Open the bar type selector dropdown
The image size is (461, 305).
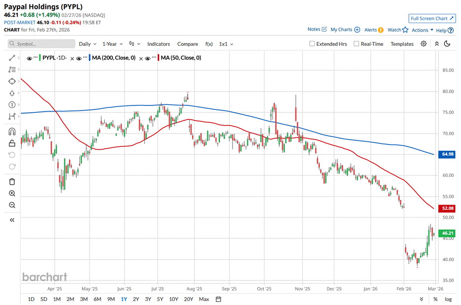134,44
